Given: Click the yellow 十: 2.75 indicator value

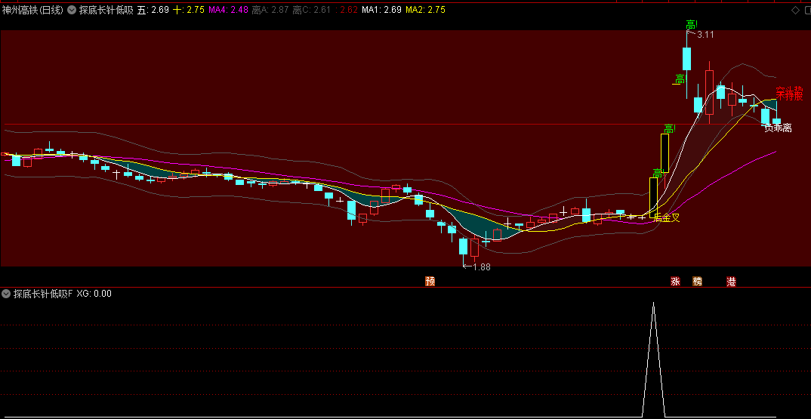Looking at the screenshot, I should 189,10.
